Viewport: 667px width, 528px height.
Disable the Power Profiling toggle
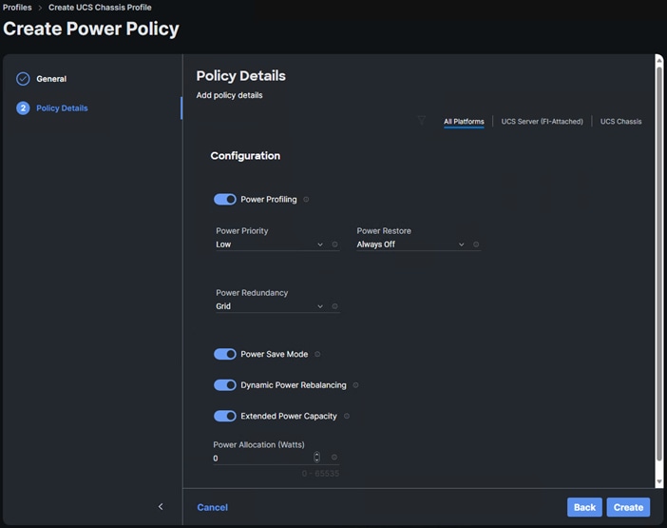point(225,199)
